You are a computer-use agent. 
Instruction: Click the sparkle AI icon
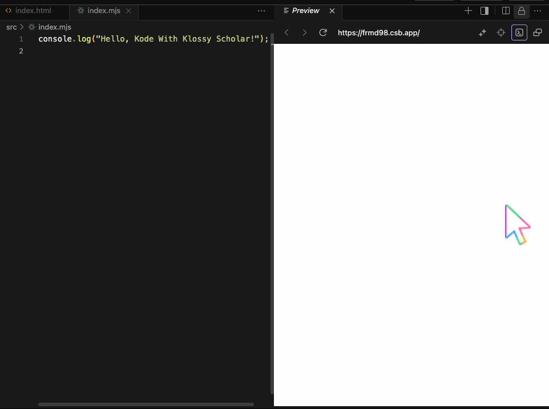(482, 33)
